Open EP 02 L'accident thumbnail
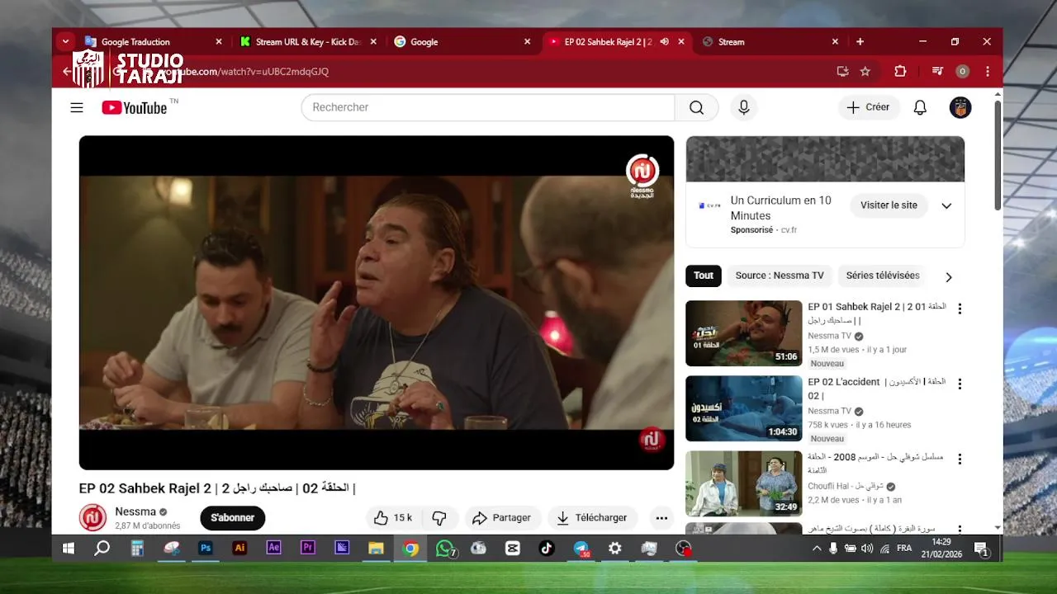Image resolution: width=1057 pixels, height=594 pixels. 744,408
